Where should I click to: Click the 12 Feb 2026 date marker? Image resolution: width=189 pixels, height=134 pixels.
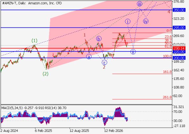click(x=114, y=131)
